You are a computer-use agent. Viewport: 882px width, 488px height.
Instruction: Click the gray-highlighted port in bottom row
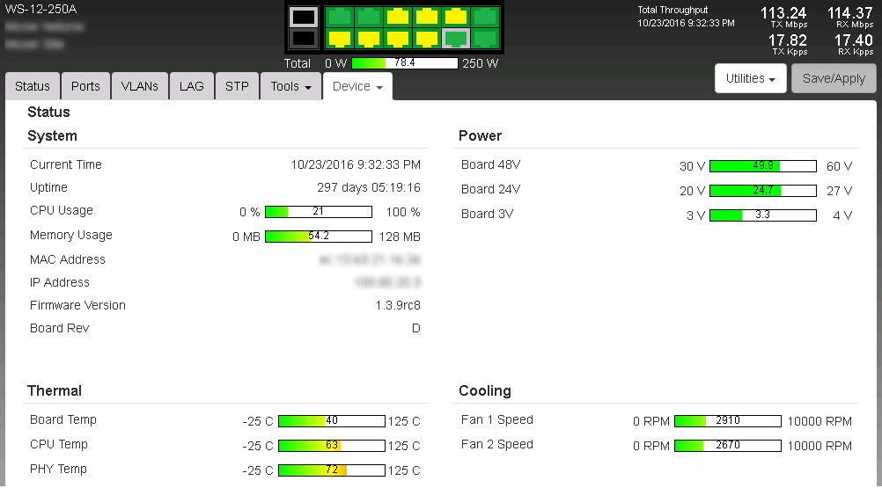[456, 39]
